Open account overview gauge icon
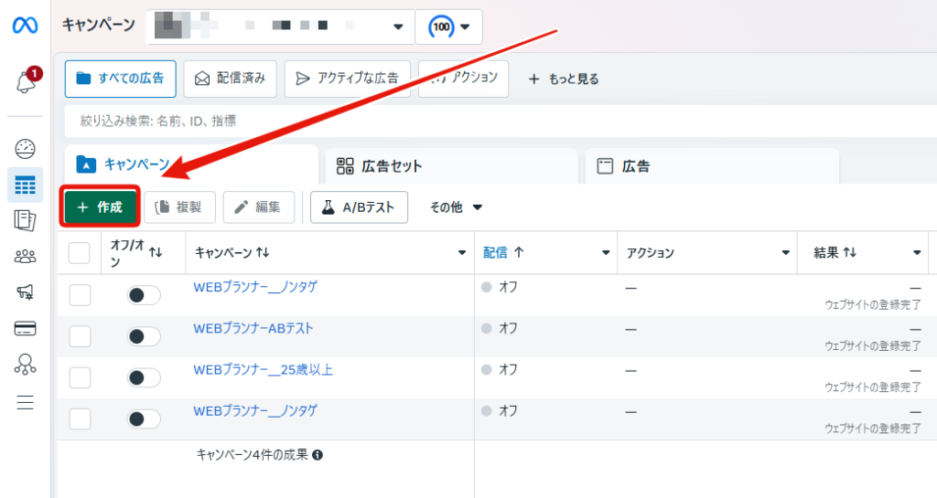The height and width of the screenshot is (498, 937). (26, 148)
